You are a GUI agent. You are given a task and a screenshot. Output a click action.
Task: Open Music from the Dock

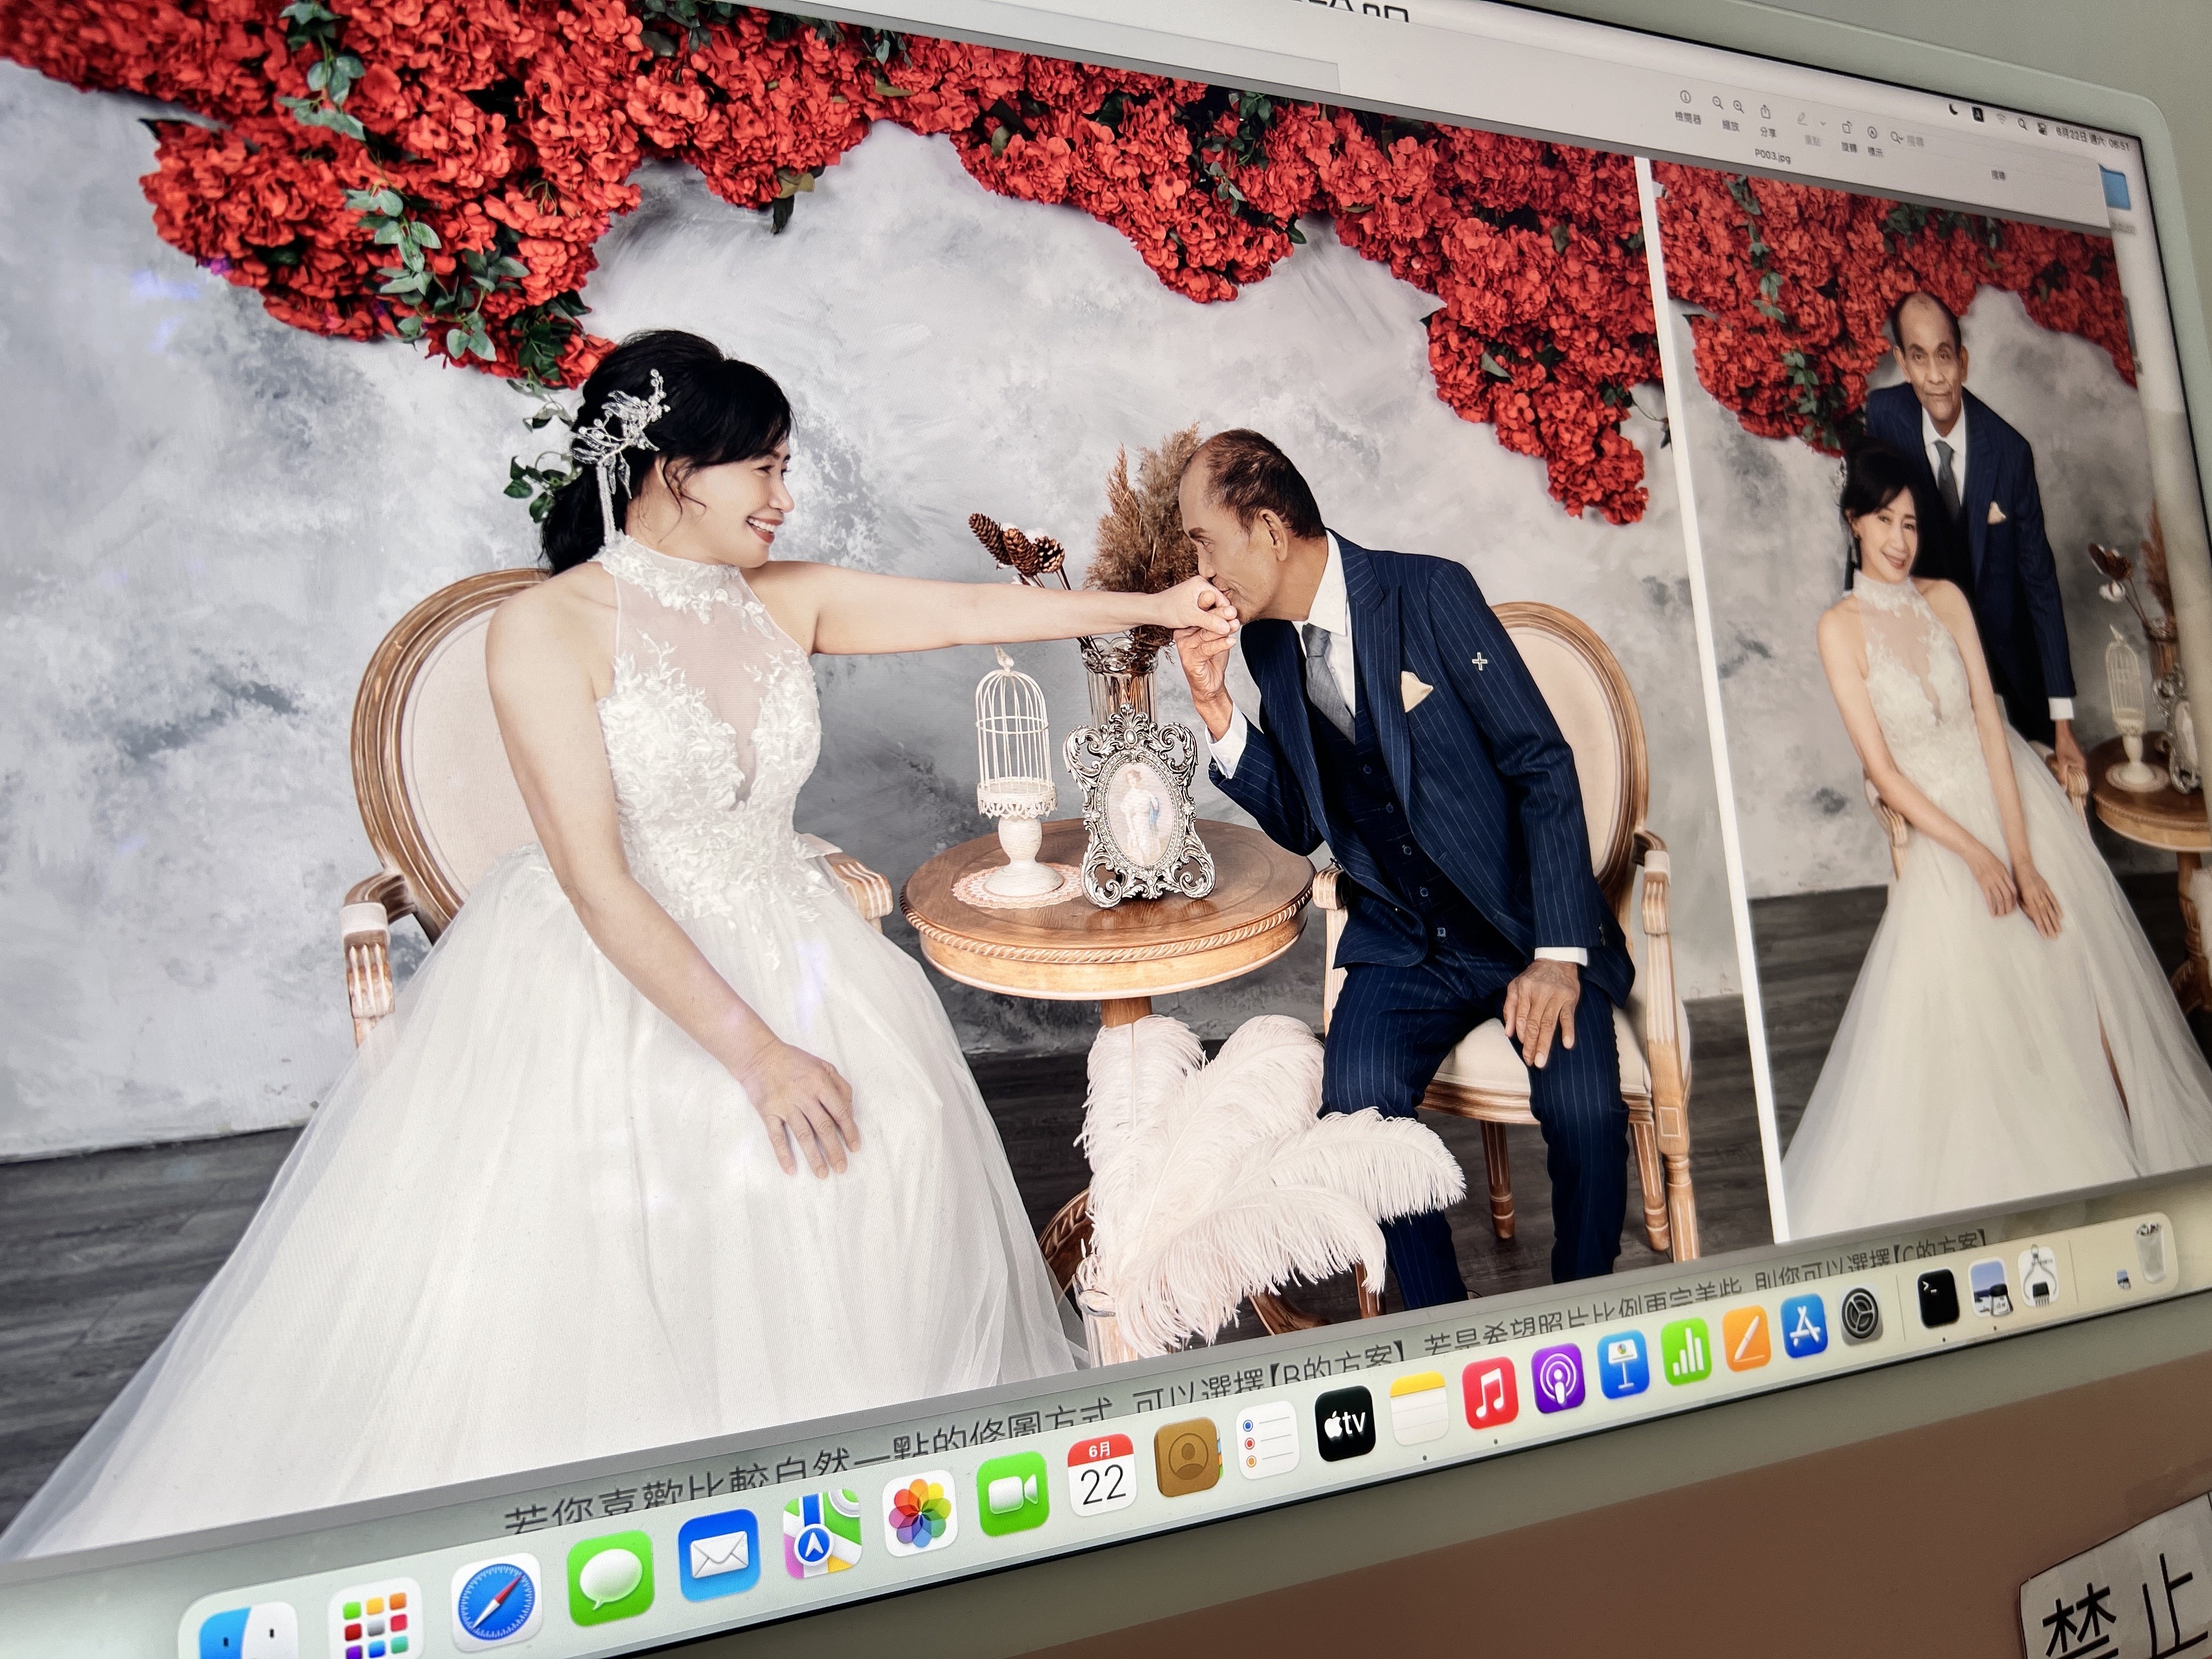click(1490, 1394)
